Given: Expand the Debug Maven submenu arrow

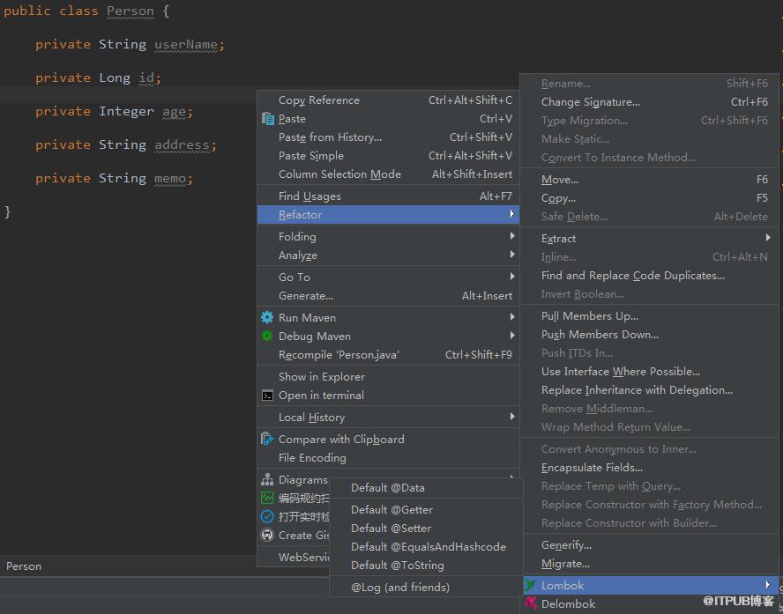Looking at the screenshot, I should pos(511,335).
